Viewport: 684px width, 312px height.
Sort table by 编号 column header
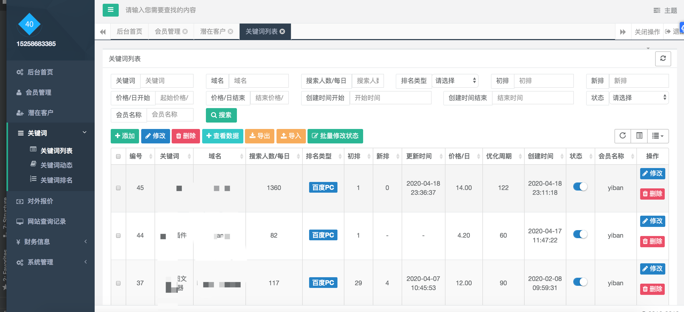[140, 156]
